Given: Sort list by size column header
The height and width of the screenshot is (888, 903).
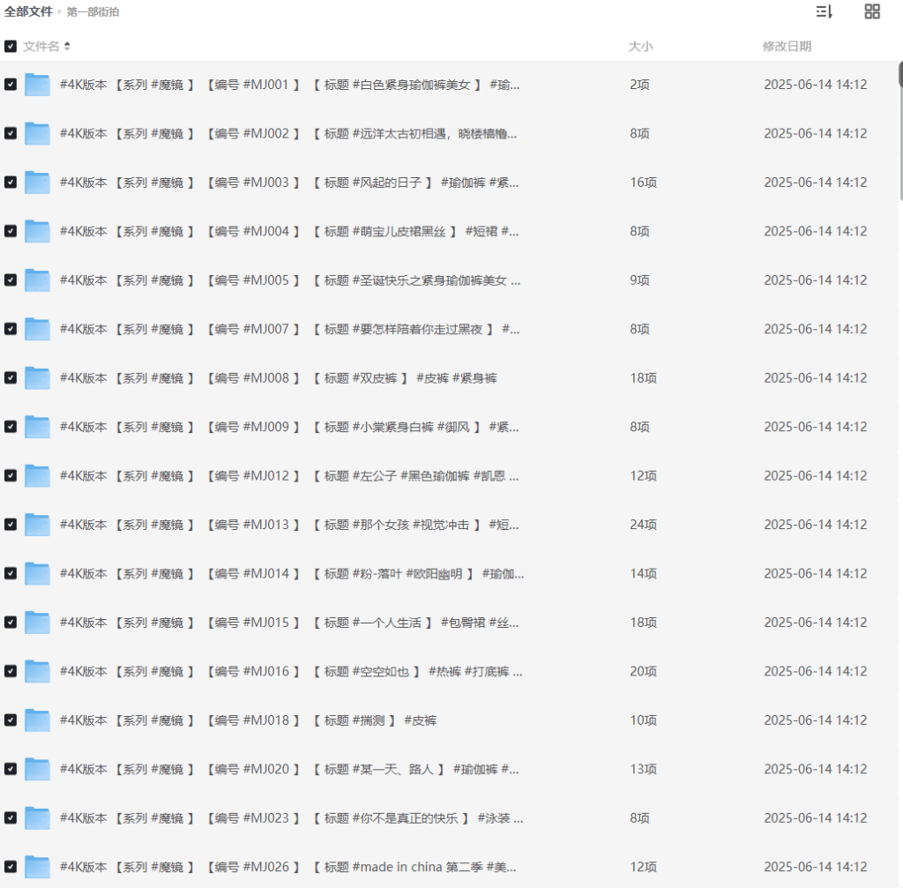Looking at the screenshot, I should [x=640, y=46].
